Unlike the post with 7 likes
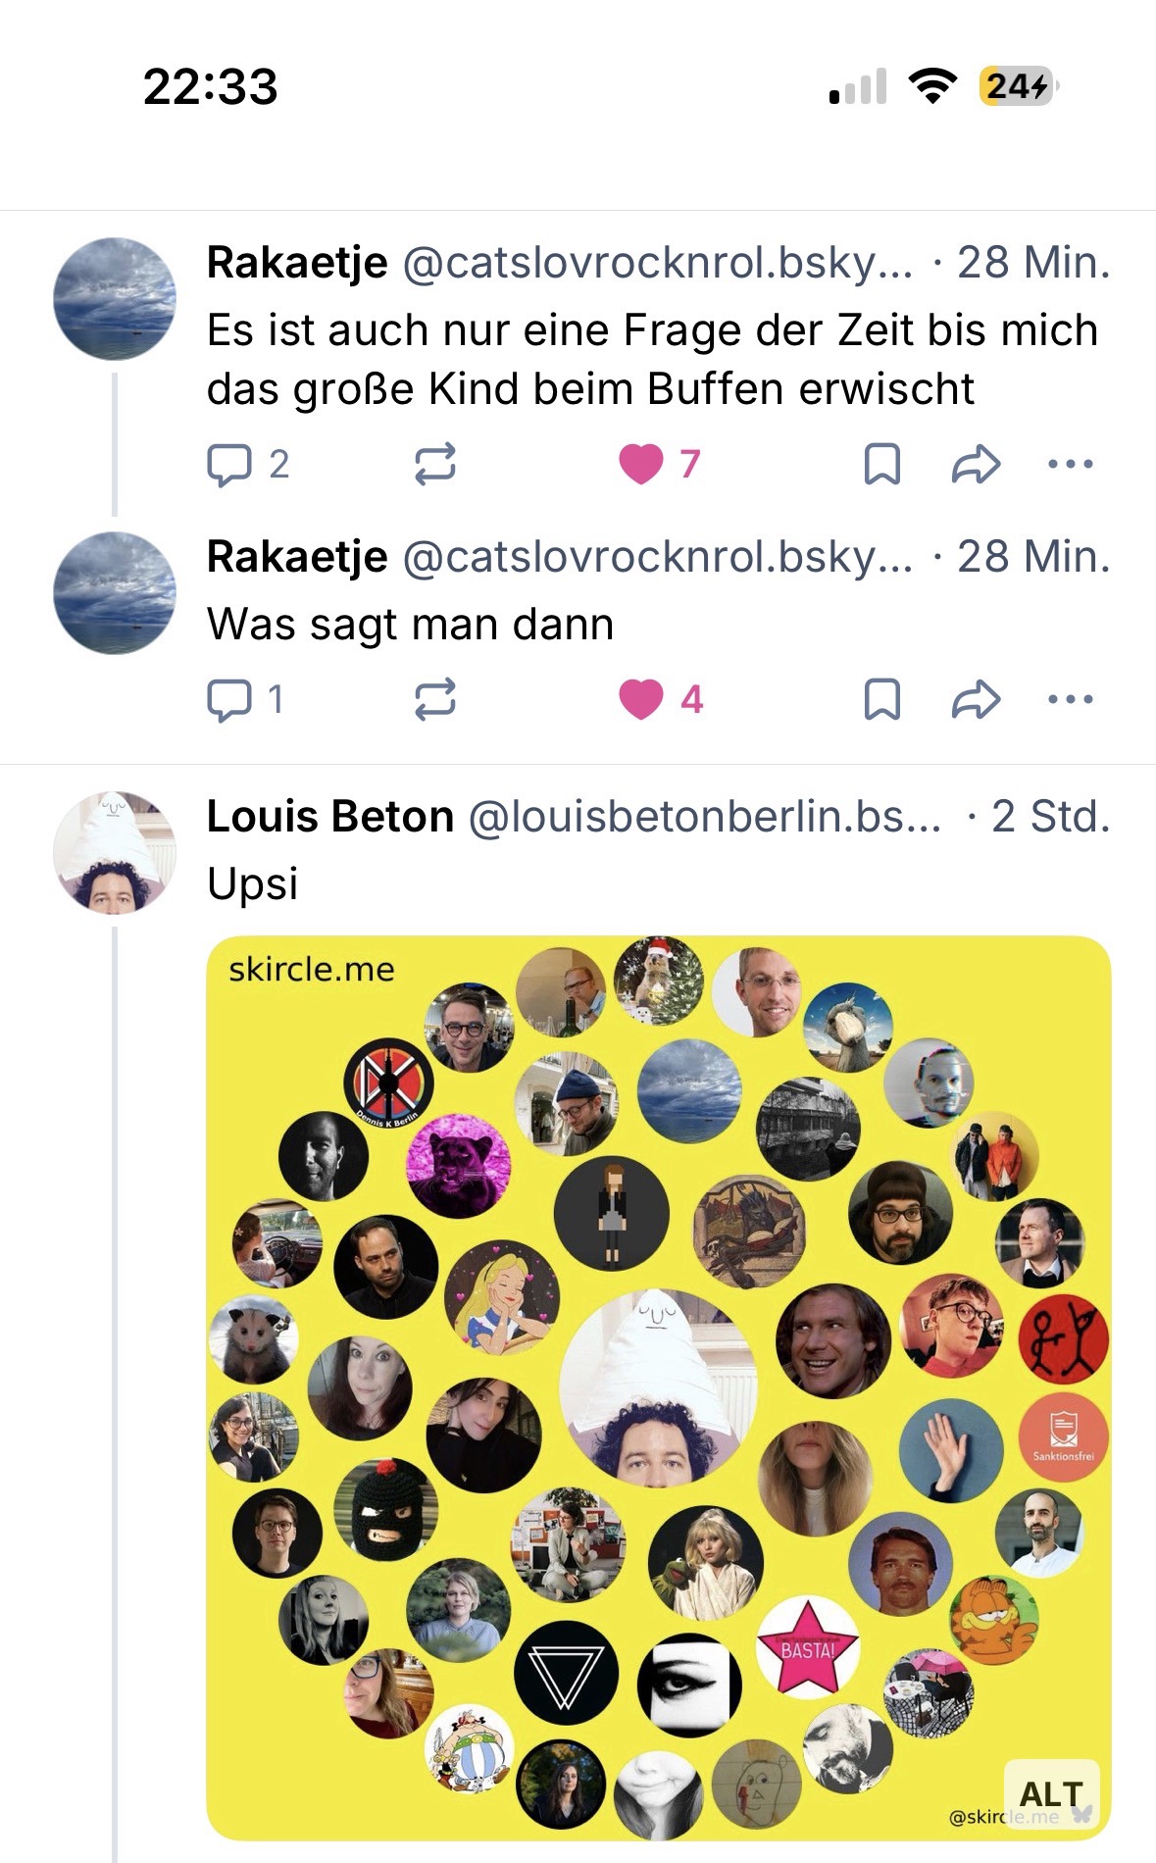 click(x=641, y=464)
